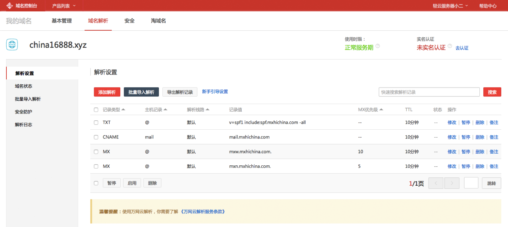Sort by 记录类型 column arrow
The image size is (508, 227).
[123, 109]
